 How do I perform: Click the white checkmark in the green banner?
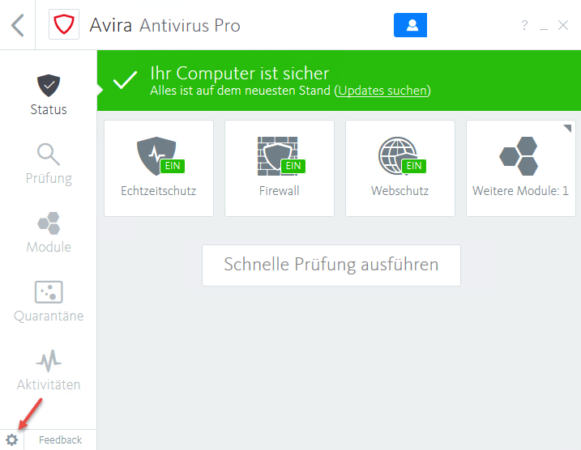[x=125, y=80]
